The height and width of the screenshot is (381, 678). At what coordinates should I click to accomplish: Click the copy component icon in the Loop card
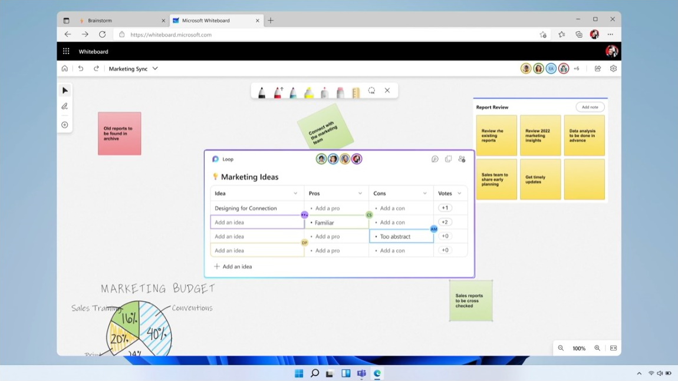coord(448,159)
